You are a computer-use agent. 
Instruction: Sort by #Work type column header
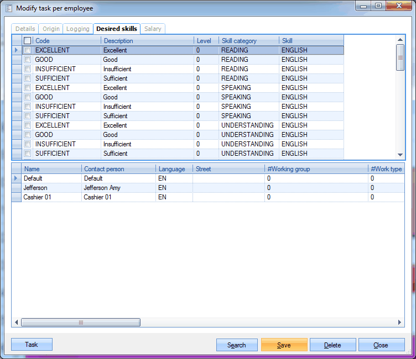pyautogui.click(x=386, y=169)
